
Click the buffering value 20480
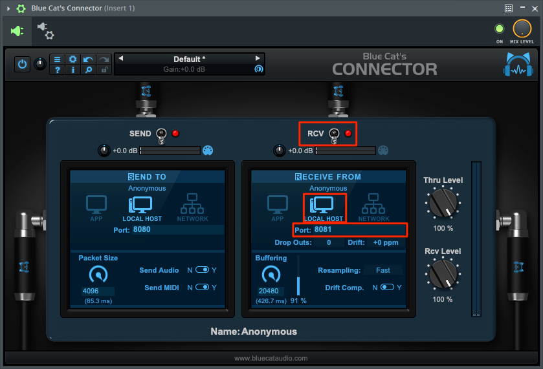(x=270, y=291)
